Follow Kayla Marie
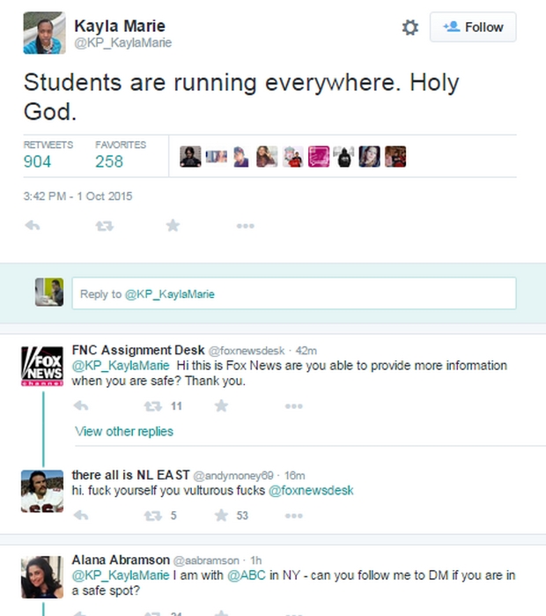Viewport: 546px width, 616px height. pyautogui.click(x=473, y=27)
